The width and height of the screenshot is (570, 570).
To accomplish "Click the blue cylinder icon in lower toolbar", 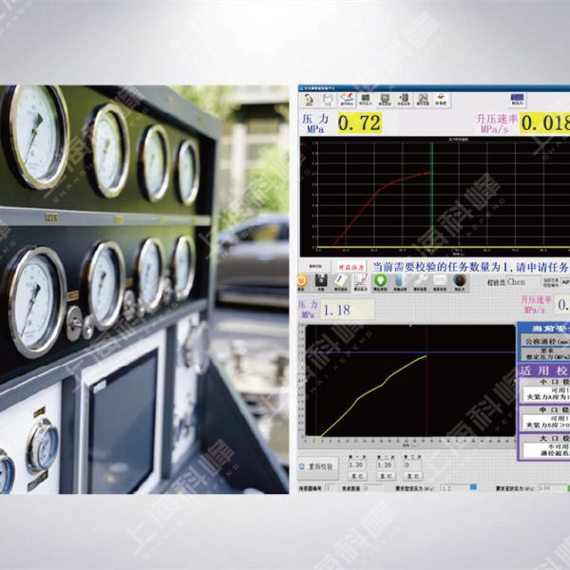I will click(400, 280).
